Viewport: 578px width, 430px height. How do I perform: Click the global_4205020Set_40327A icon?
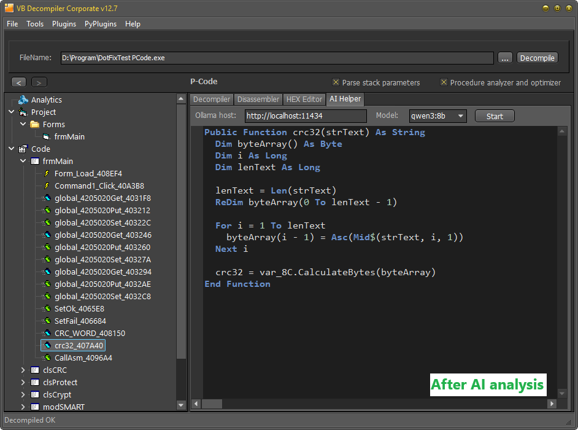(x=47, y=259)
